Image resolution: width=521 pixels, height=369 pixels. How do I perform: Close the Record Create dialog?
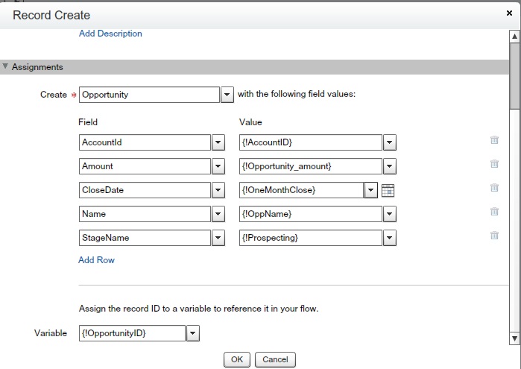coord(508,13)
